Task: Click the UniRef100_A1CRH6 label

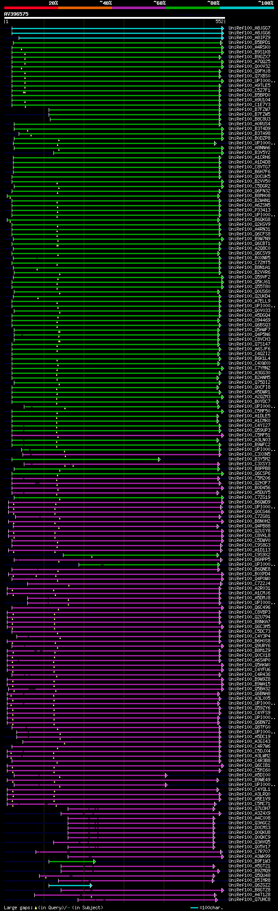Action: click(249, 158)
